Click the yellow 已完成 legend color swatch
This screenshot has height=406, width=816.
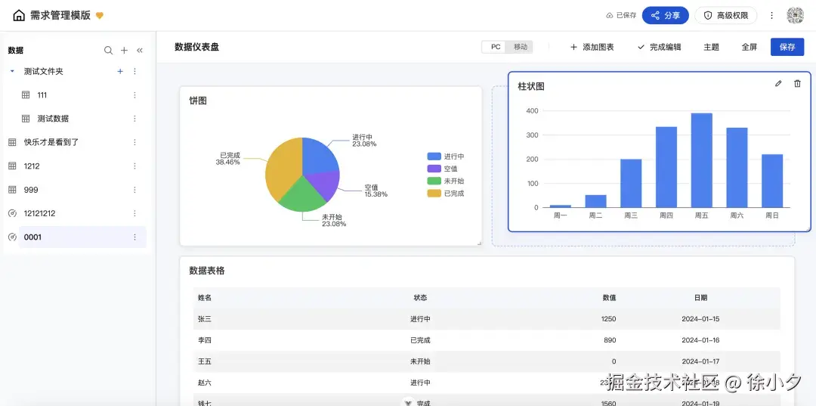pos(434,194)
